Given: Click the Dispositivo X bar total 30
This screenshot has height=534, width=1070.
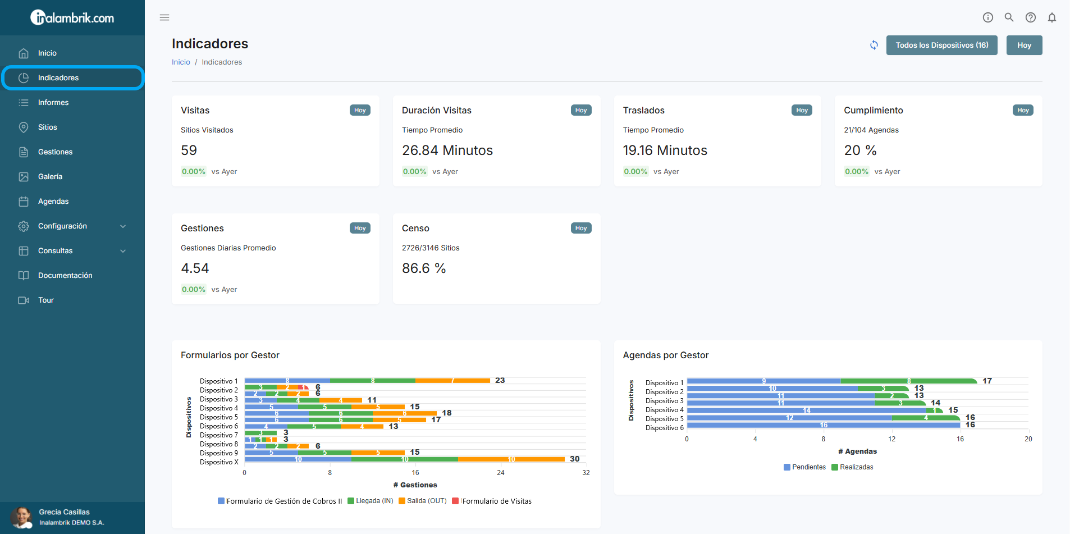Looking at the screenshot, I should click(x=574, y=459).
